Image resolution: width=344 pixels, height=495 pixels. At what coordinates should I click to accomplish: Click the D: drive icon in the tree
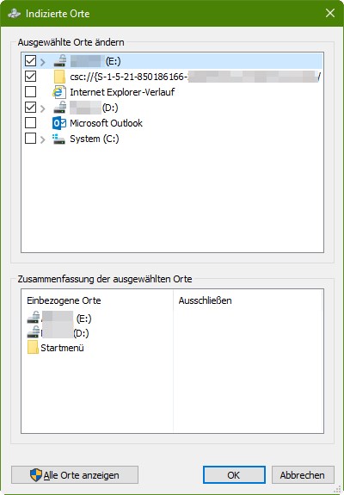(x=60, y=108)
